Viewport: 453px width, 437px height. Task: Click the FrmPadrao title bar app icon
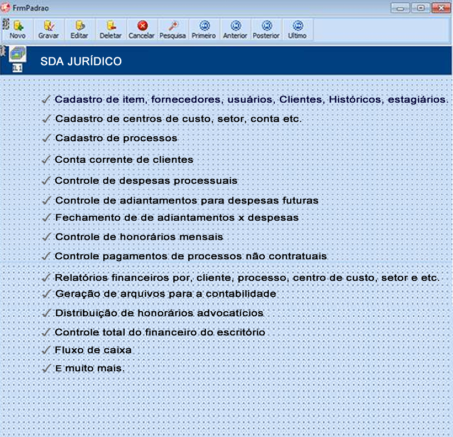click(x=6, y=7)
